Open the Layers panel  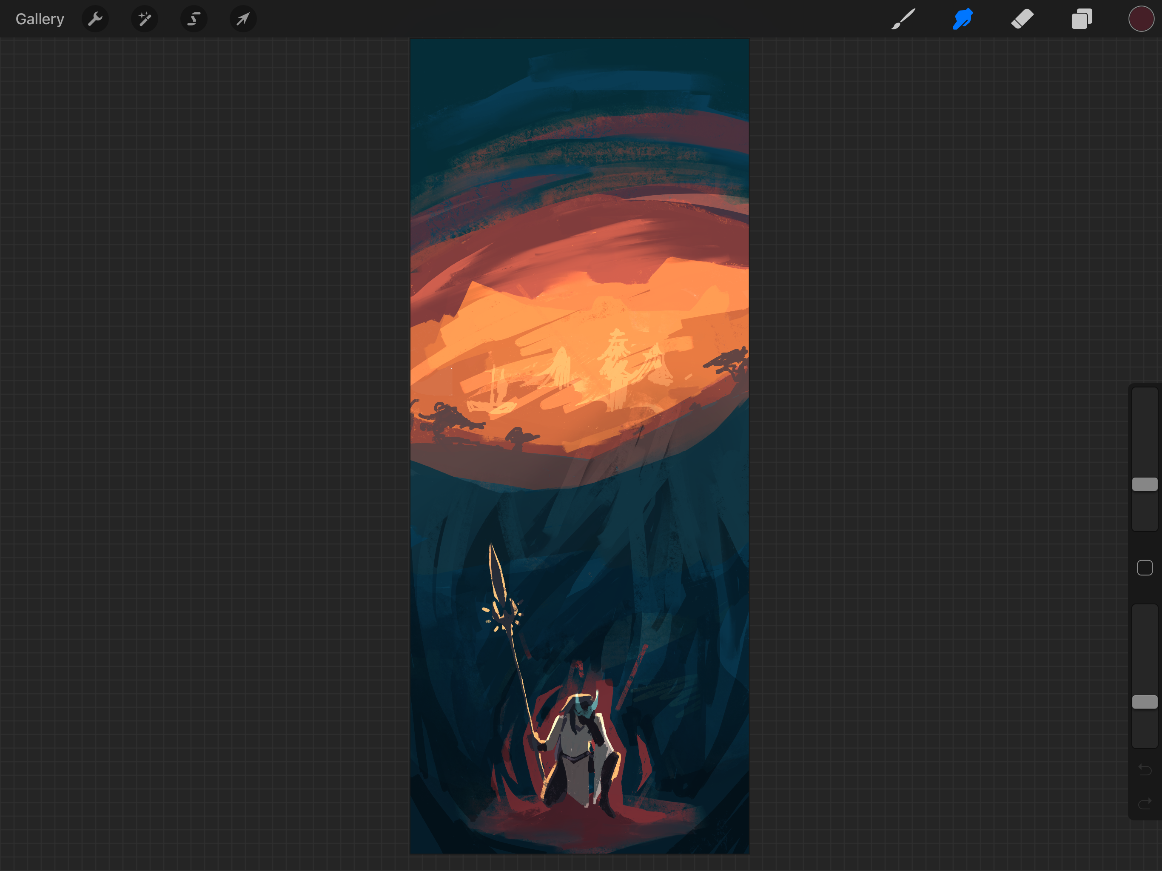(1082, 20)
